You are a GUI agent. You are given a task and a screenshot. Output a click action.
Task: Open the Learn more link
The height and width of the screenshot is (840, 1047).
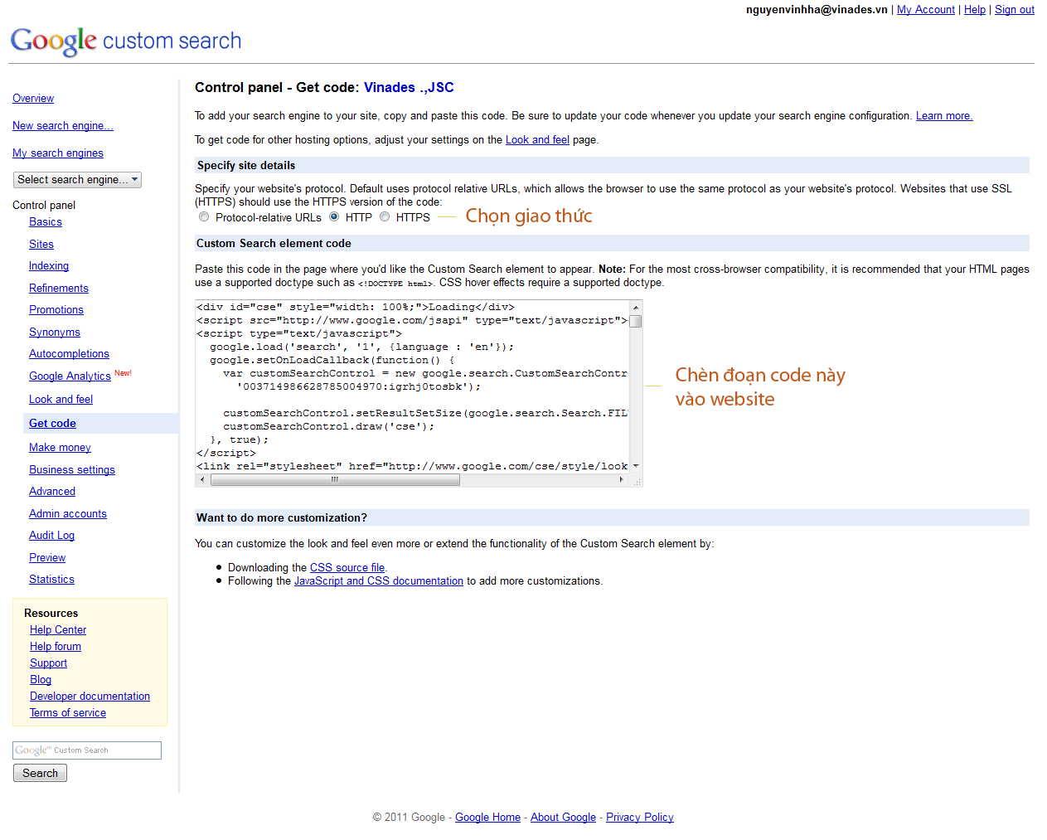click(x=944, y=116)
